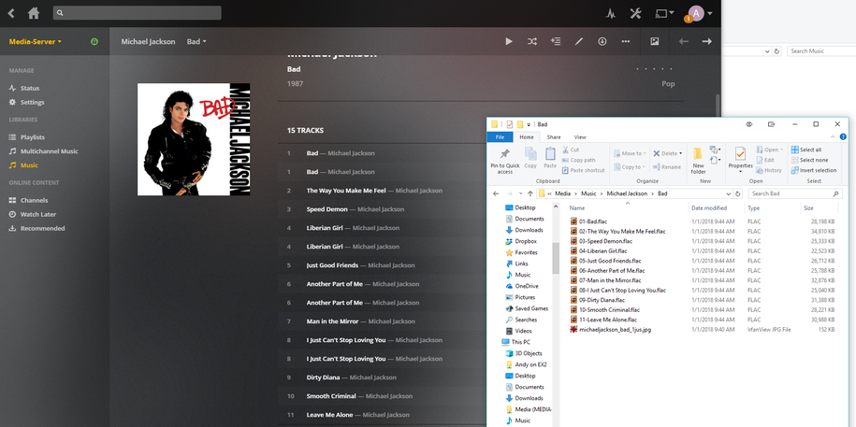Click Rename in Organize group
Screen dimensions: 856x427
[667, 167]
